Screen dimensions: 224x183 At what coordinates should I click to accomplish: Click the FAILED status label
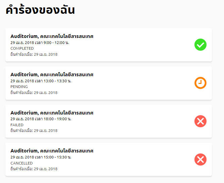point(17,125)
